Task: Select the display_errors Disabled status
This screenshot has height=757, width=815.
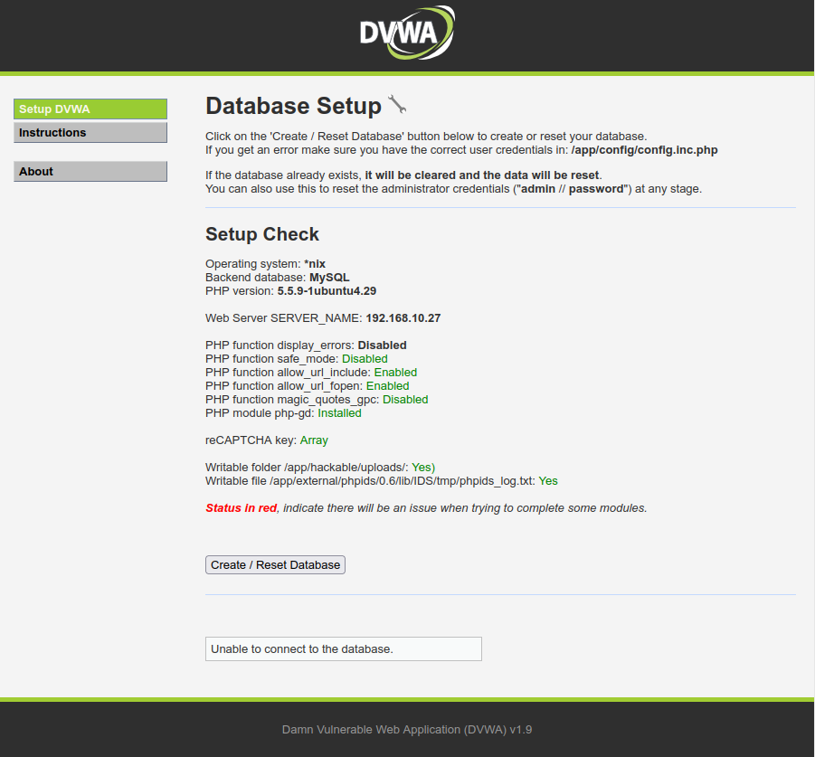Action: (383, 345)
